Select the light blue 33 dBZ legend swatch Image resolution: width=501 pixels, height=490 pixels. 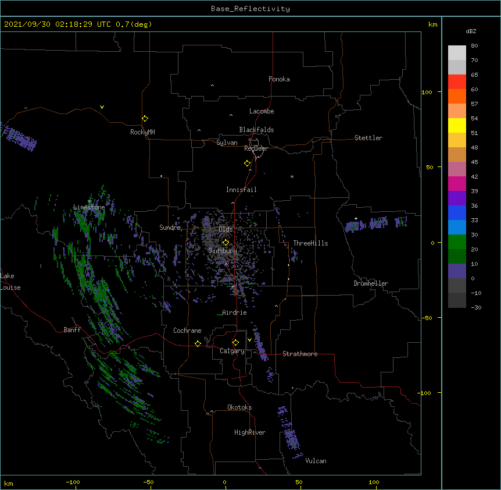(457, 228)
